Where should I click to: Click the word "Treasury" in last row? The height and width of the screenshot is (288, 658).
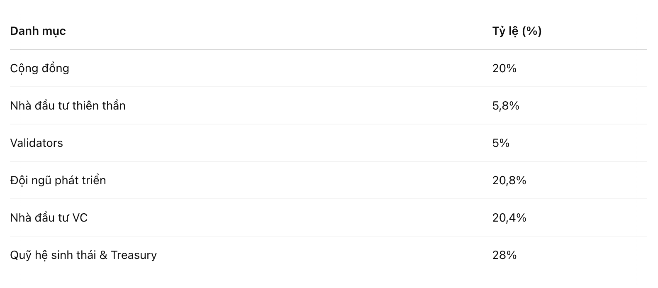click(134, 255)
